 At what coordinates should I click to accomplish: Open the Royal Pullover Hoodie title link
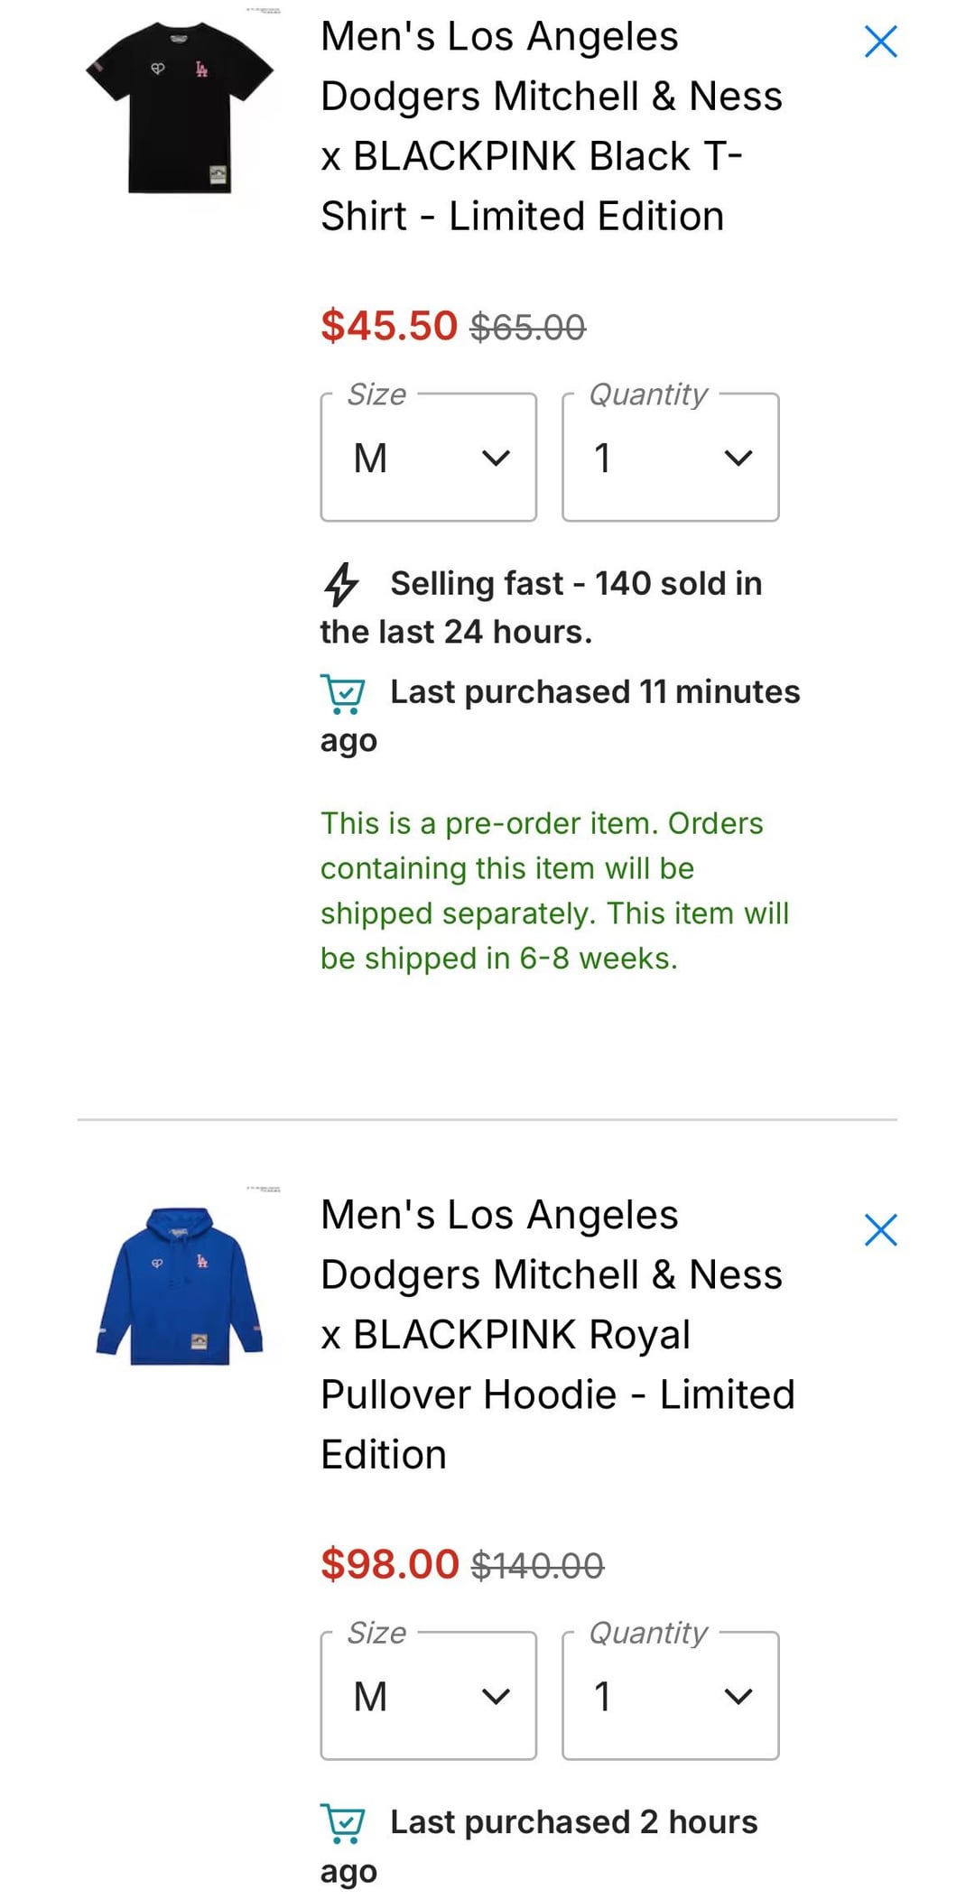coord(556,1334)
